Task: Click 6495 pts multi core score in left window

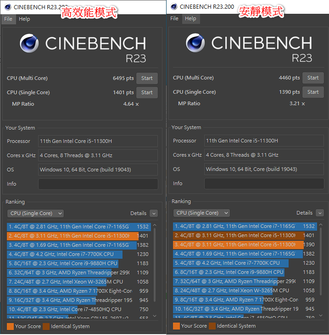Action: click(x=123, y=78)
